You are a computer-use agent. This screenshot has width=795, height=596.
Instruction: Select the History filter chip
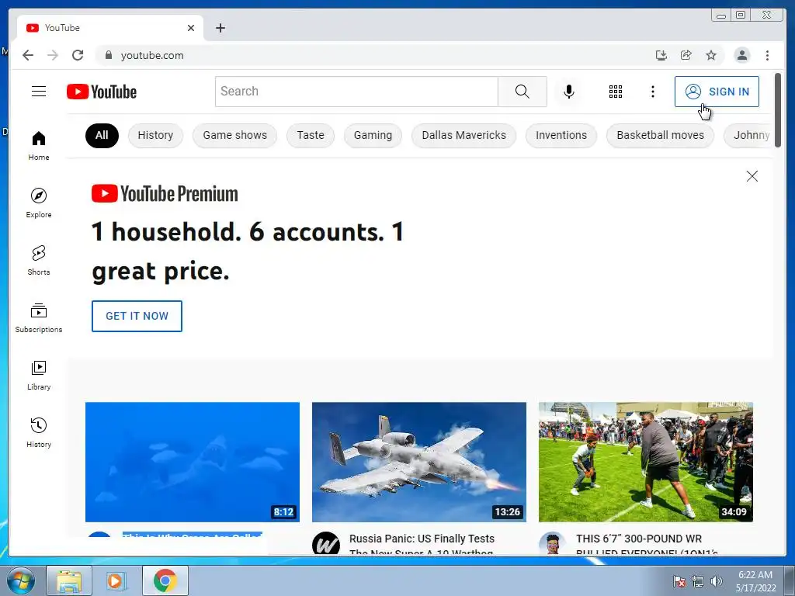tap(155, 135)
